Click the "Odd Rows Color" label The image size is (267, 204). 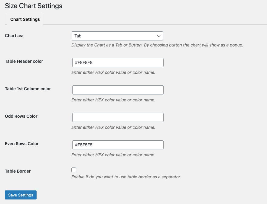21,116
